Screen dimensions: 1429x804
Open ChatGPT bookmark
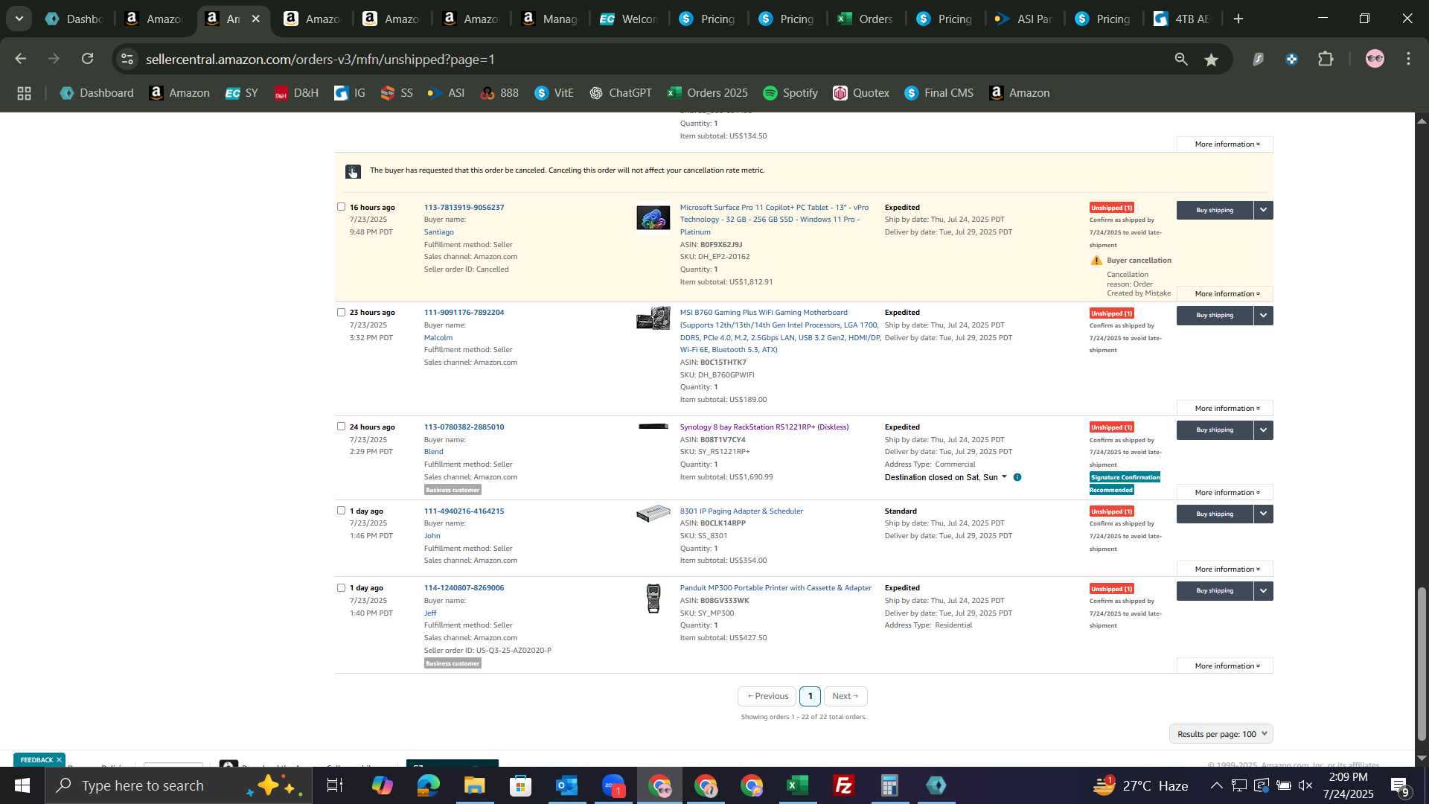tap(621, 93)
